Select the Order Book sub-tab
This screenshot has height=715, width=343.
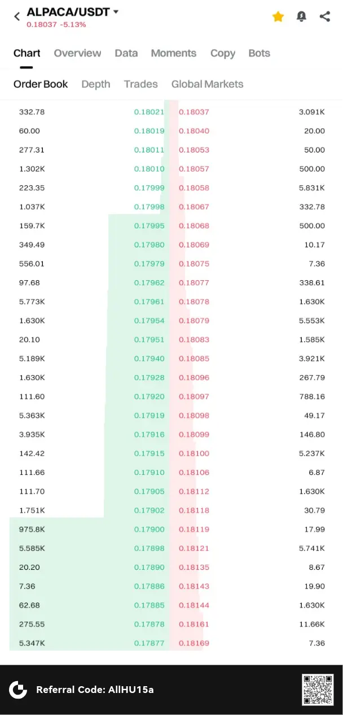(41, 84)
